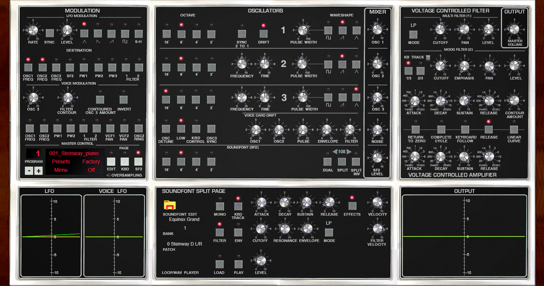544x286 pixels.
Task: Open the Factory bank selector
Action: 91,162
